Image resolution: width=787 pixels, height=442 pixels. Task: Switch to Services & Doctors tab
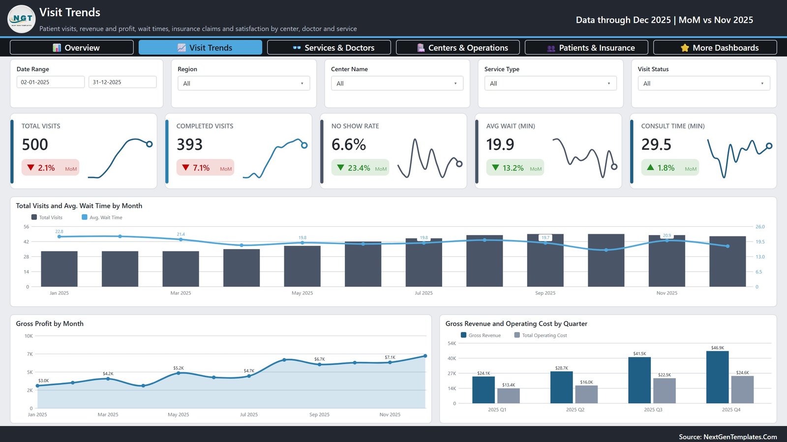[329, 48]
